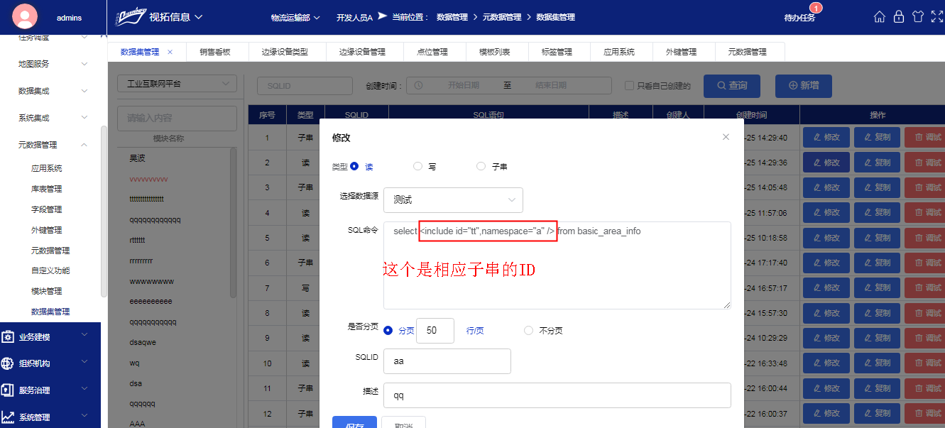Open the 待办任务 link
Screen dimensions: 945x428
pyautogui.click(x=799, y=18)
